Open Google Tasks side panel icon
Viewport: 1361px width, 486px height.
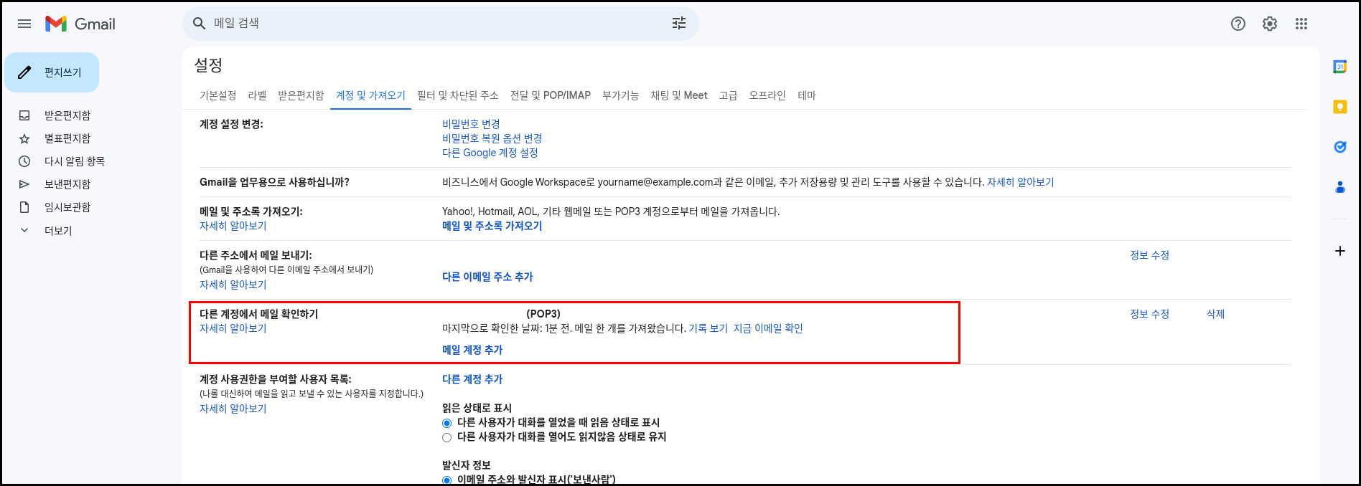(1340, 147)
